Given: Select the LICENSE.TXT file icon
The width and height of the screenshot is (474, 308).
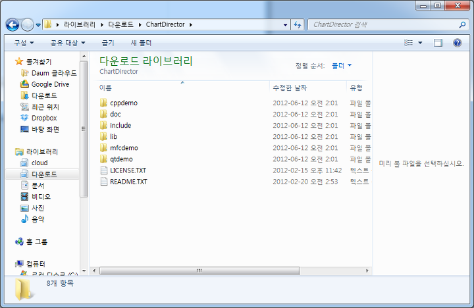Looking at the screenshot, I should [x=104, y=170].
